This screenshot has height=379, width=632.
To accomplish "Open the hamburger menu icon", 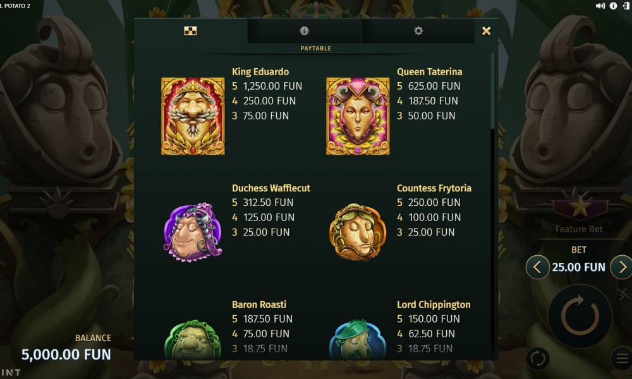I will (x=622, y=358).
